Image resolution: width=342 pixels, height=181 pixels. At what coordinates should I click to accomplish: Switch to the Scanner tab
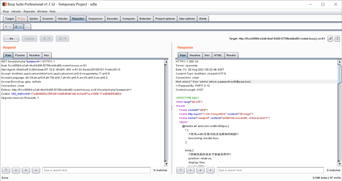[48, 19]
